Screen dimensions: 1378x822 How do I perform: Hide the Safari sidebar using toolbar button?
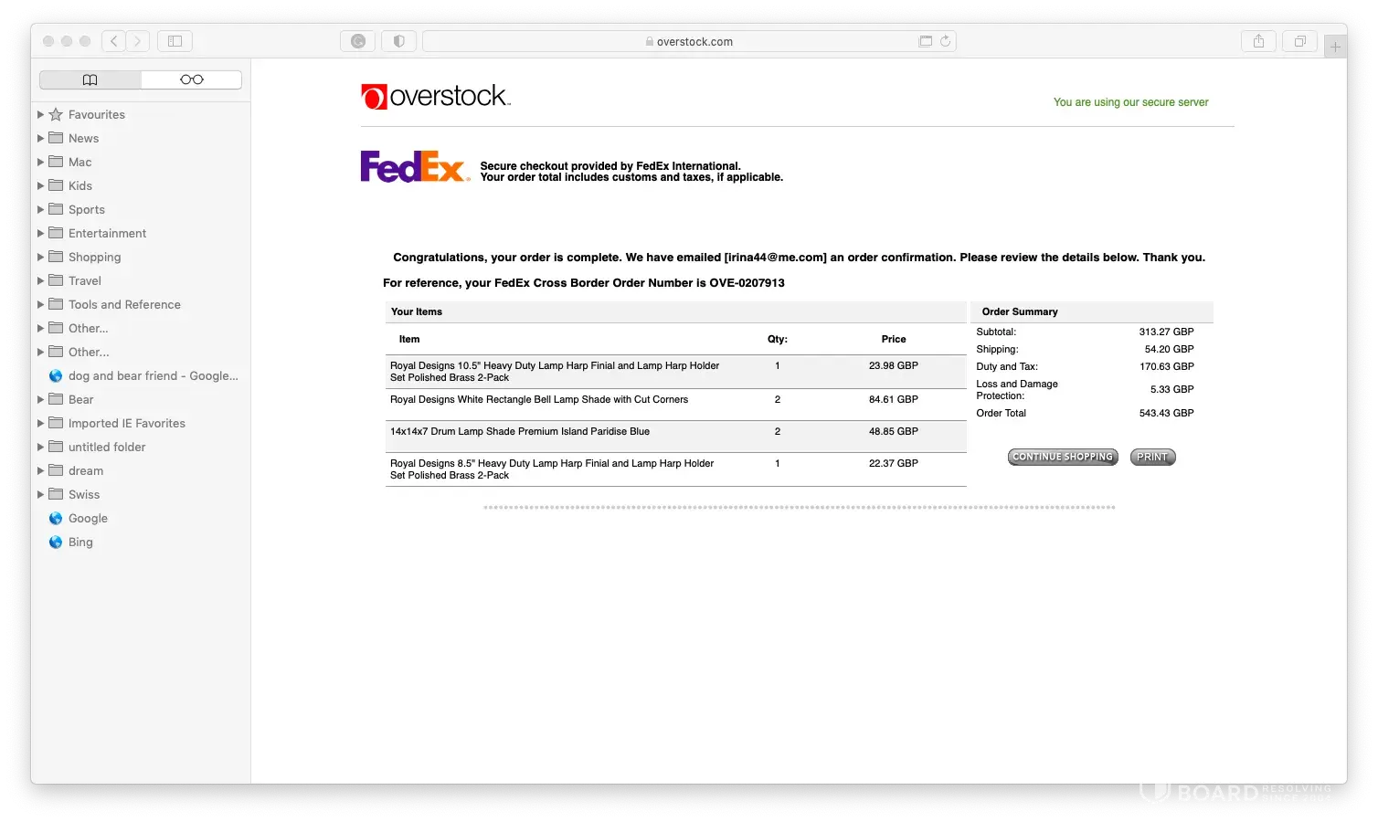(x=175, y=41)
